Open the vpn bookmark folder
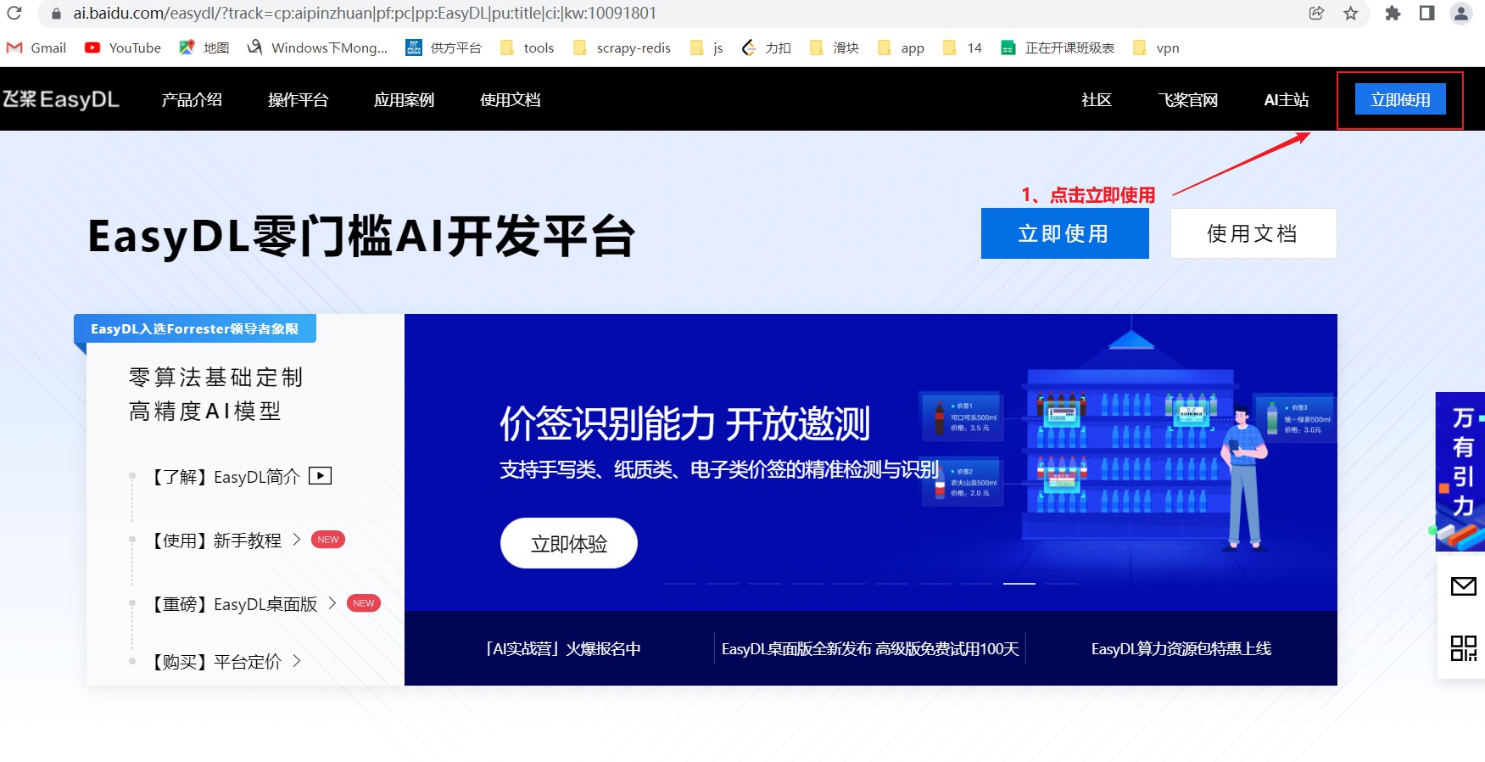 1156,48
